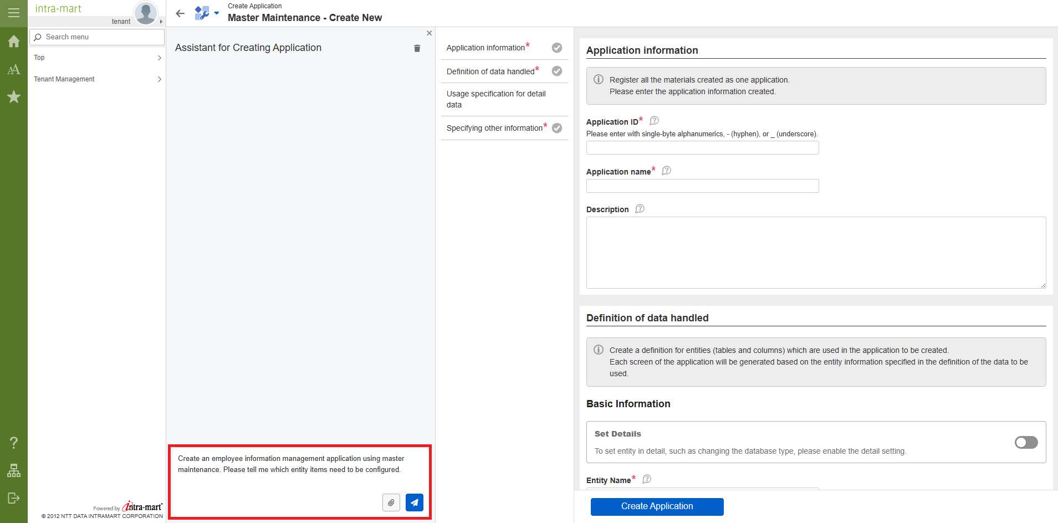Expand Tenant Management menu
1058x523 pixels.
click(x=97, y=79)
